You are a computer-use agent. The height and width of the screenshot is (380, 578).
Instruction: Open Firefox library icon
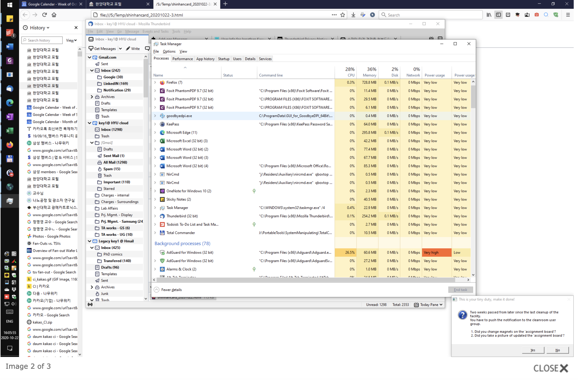489,15
